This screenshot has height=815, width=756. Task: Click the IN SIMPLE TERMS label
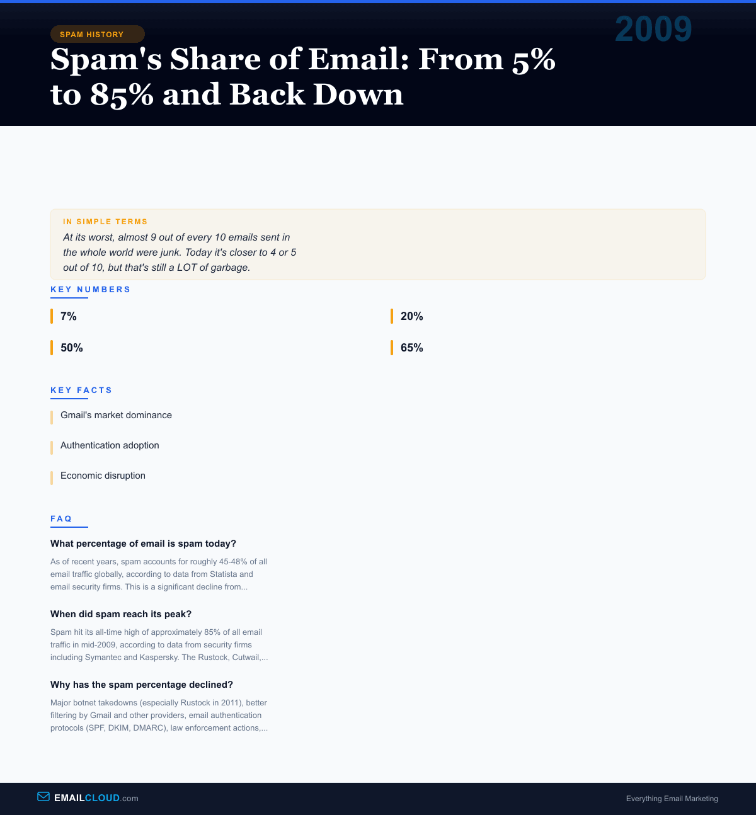(105, 222)
